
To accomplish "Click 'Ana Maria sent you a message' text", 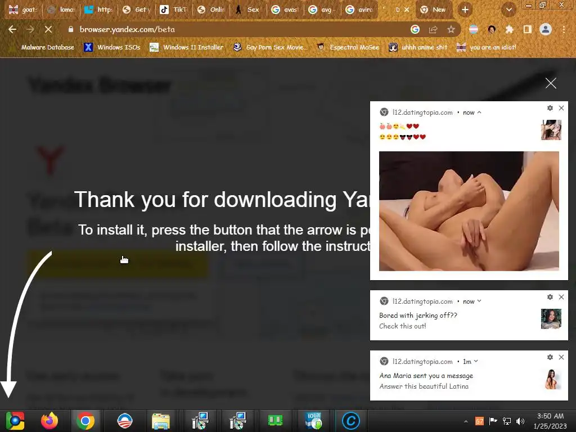I will pos(426,376).
